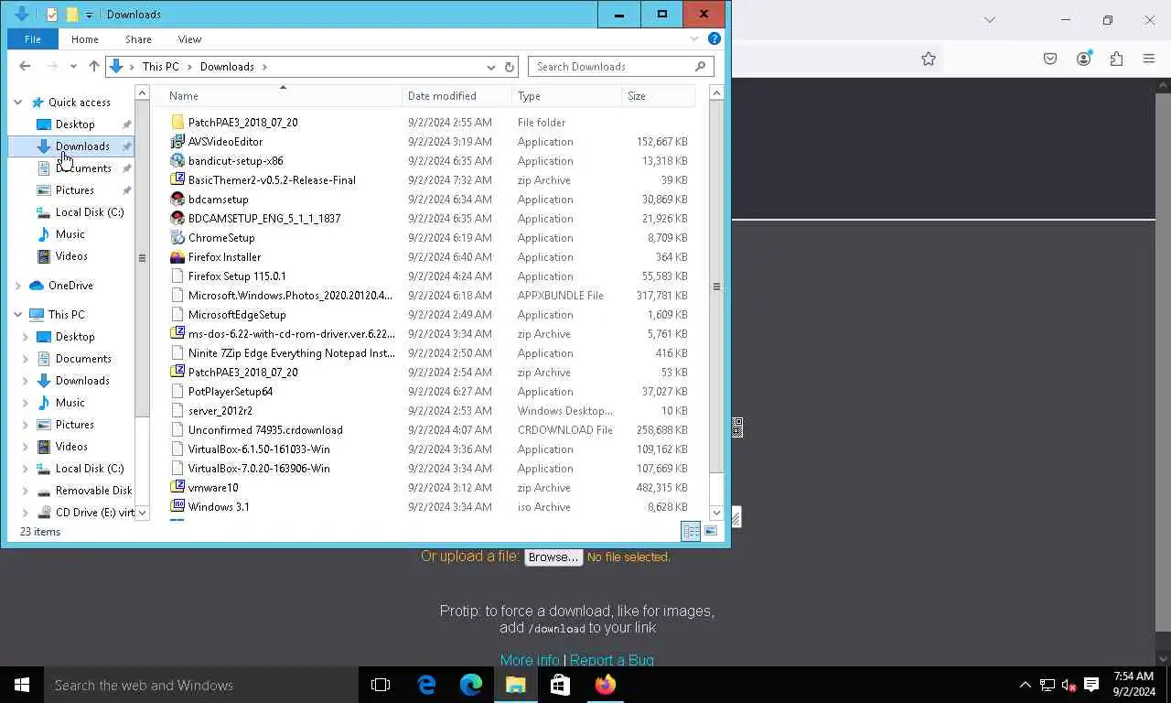Sort files by Type column header

(x=566, y=96)
